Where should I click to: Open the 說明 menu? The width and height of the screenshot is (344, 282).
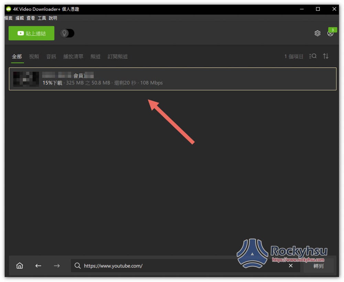pos(53,18)
